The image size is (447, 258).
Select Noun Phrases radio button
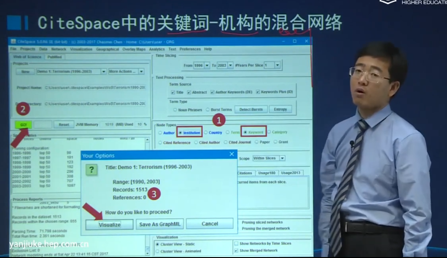tap(175, 110)
